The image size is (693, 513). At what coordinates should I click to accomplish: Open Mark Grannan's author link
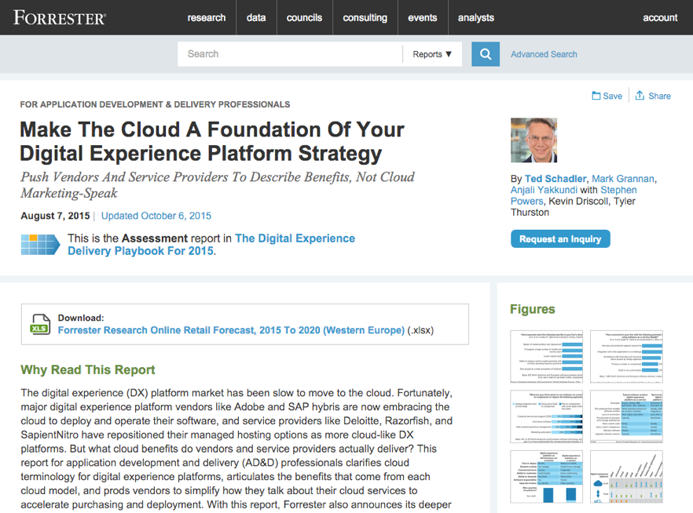tap(623, 179)
